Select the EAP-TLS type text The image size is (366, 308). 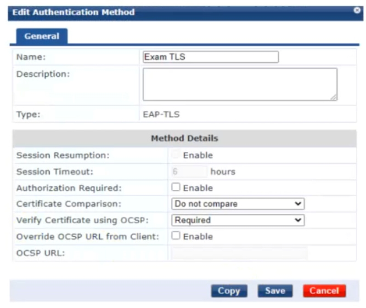161,114
